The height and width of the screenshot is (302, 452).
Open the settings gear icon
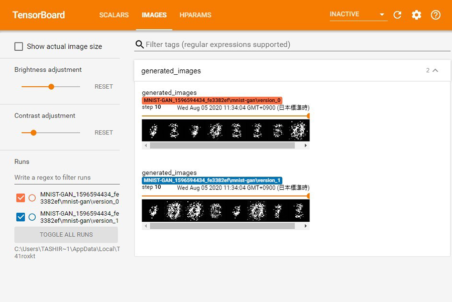tap(416, 15)
